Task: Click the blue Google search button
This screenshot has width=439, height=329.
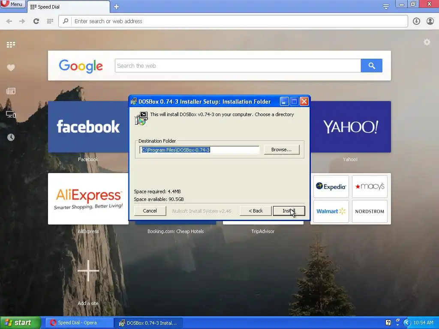Action: click(x=372, y=66)
